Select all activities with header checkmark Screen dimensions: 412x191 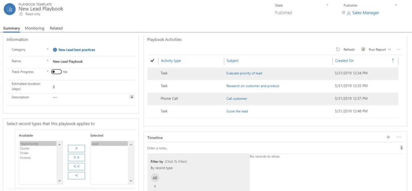[x=152, y=61]
